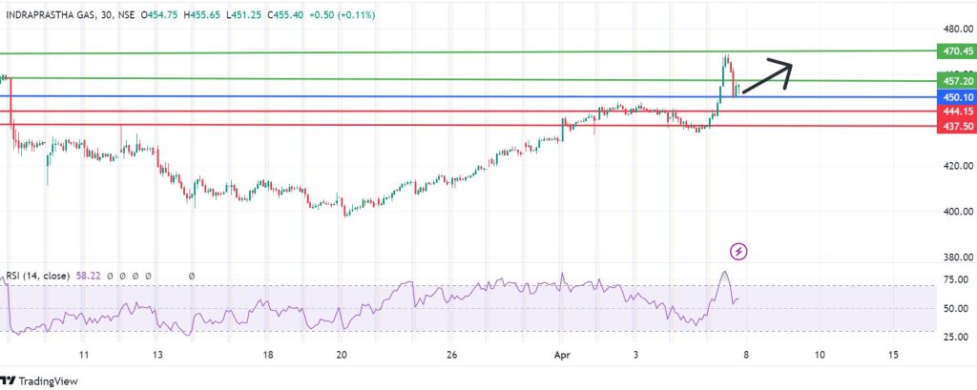Click date 20 on time axis
The height and width of the screenshot is (390, 977).
[341, 355]
